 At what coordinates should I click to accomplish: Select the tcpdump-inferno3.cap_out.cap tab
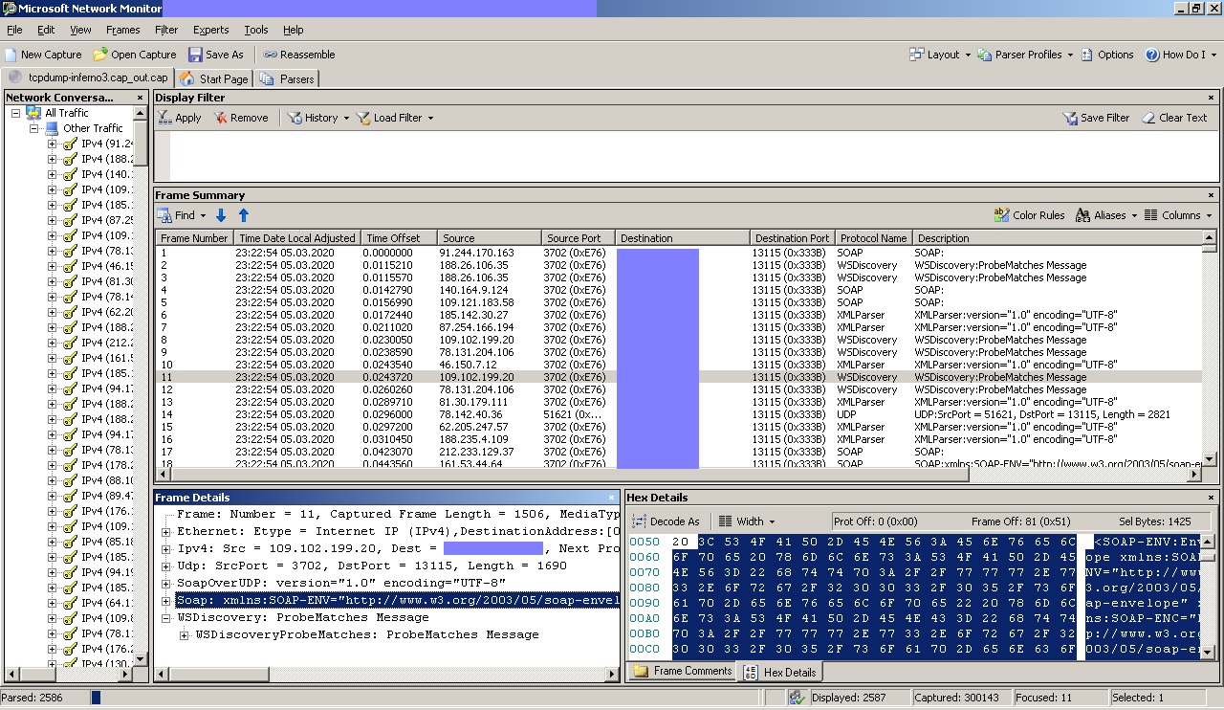(88, 78)
